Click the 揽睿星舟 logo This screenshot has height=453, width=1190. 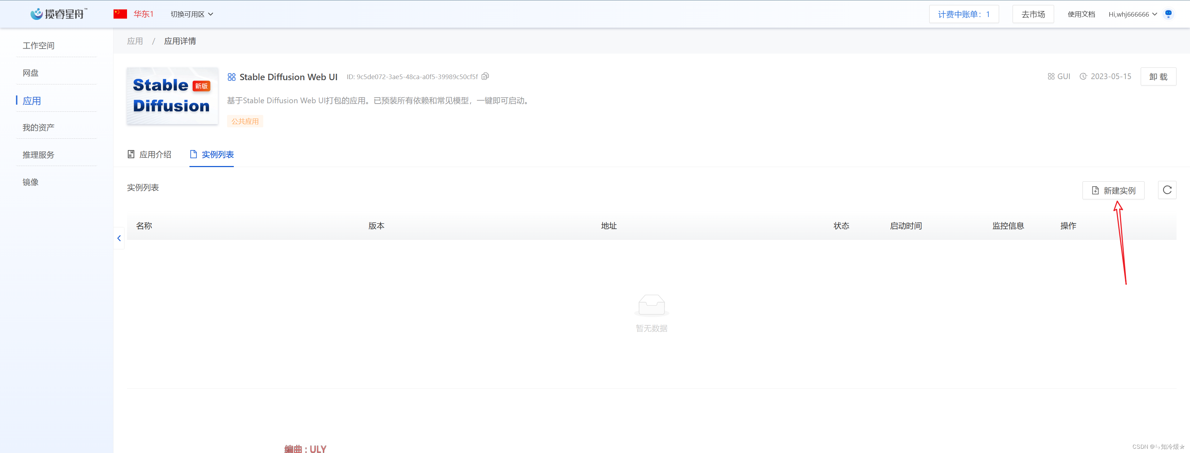pyautogui.click(x=59, y=14)
